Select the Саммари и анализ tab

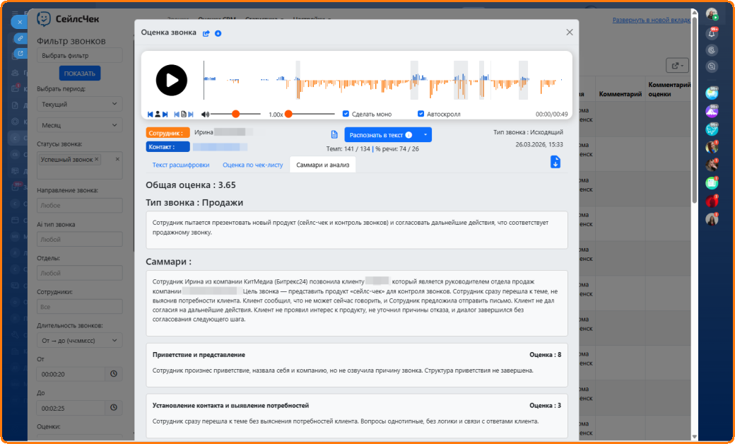(x=322, y=165)
